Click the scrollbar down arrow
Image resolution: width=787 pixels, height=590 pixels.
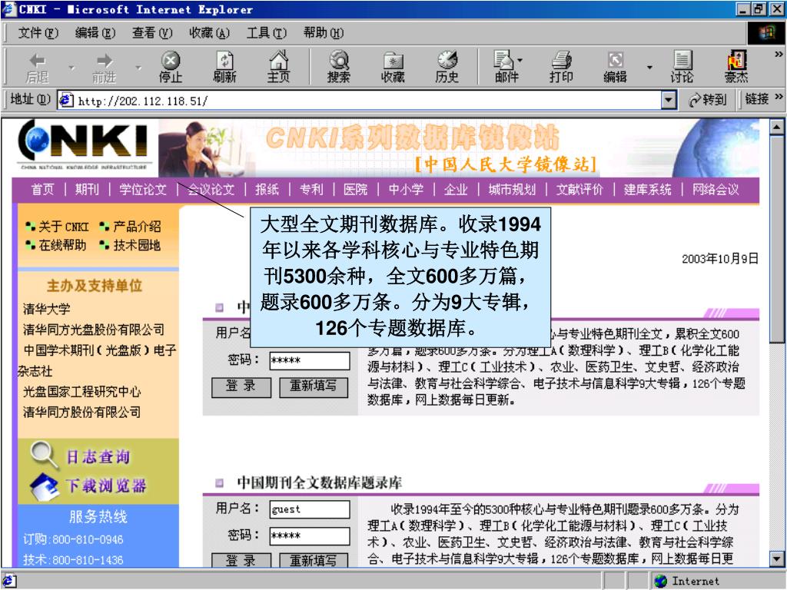tap(777, 558)
